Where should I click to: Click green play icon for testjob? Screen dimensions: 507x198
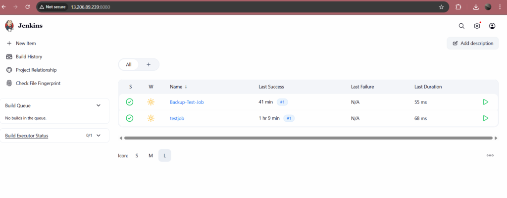point(485,118)
